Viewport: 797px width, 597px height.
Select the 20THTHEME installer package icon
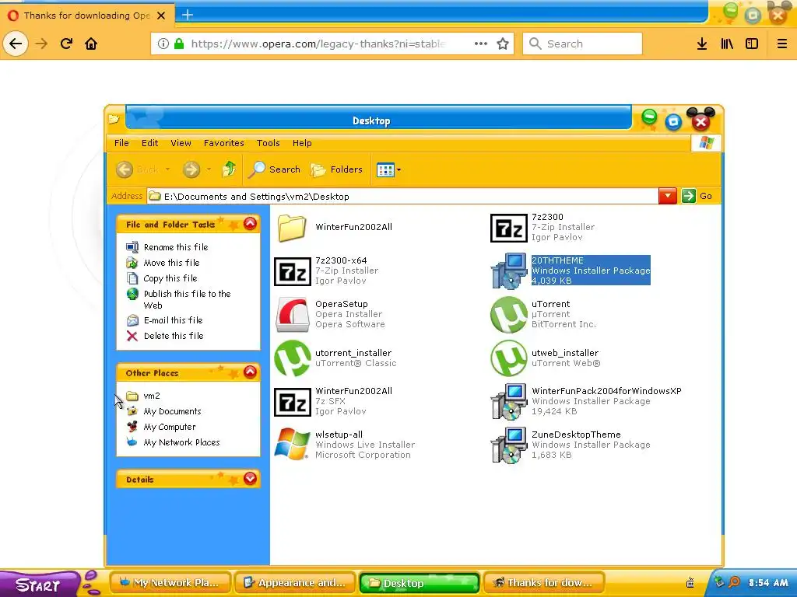[509, 271]
